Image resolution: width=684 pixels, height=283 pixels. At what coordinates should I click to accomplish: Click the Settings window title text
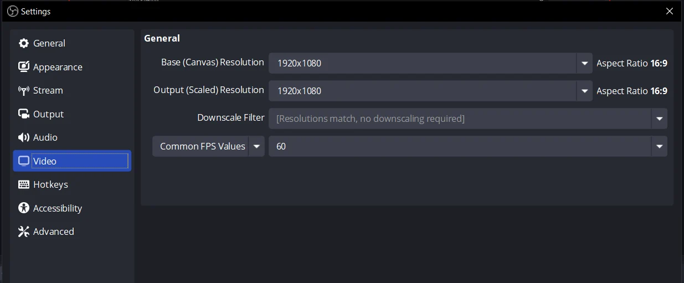tap(36, 11)
